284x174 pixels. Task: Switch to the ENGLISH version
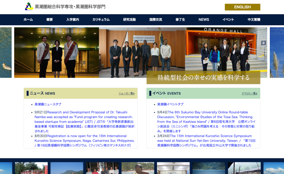[242, 7]
